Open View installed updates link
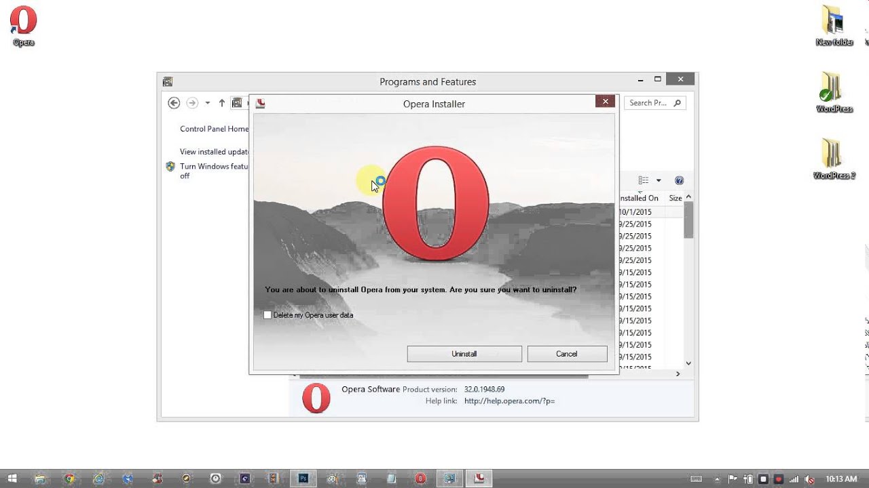The image size is (869, 488). click(214, 152)
